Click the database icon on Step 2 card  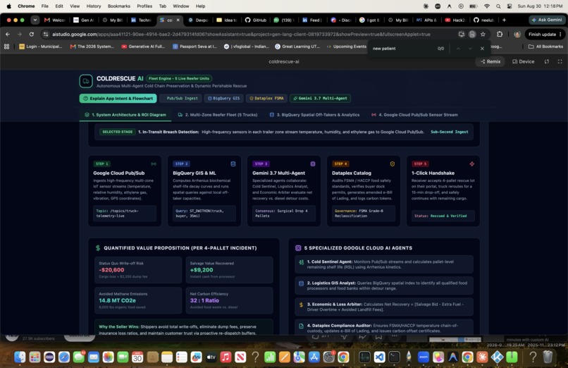click(x=233, y=164)
